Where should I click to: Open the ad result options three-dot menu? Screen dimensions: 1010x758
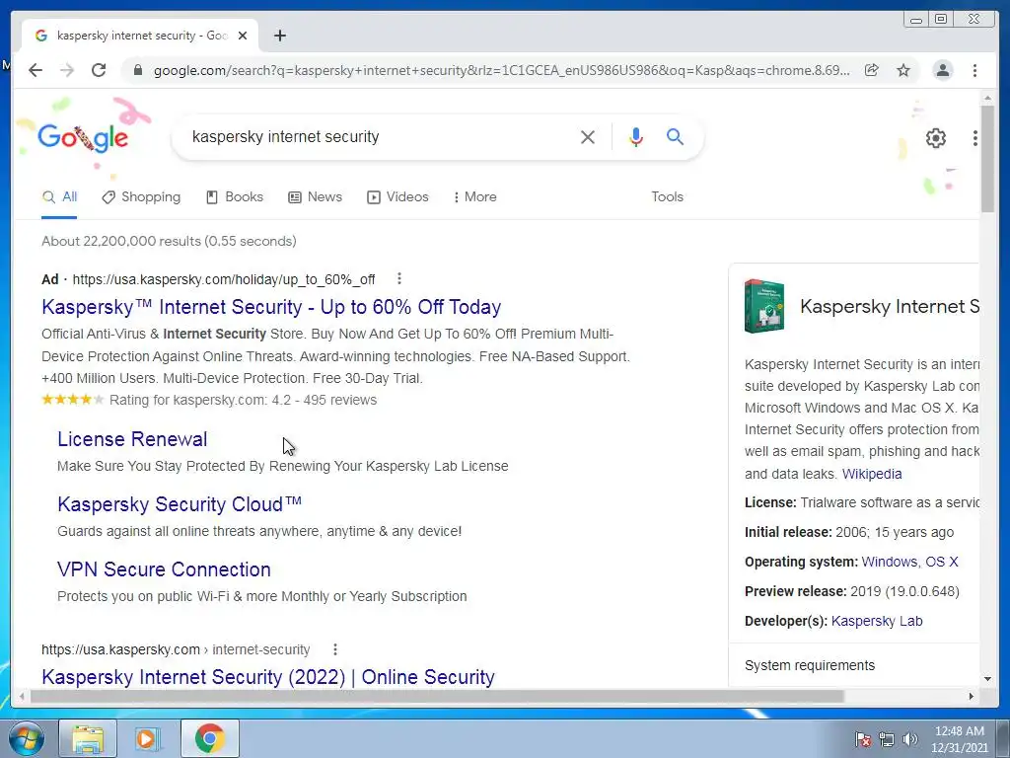pyautogui.click(x=399, y=278)
